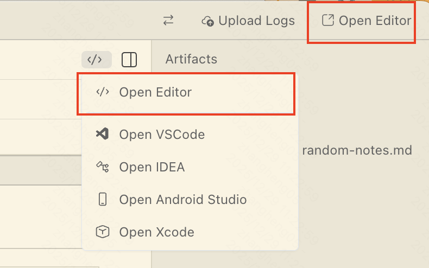The width and height of the screenshot is (429, 268).
Task: Toggle the split panel layout icon
Action: 129,59
